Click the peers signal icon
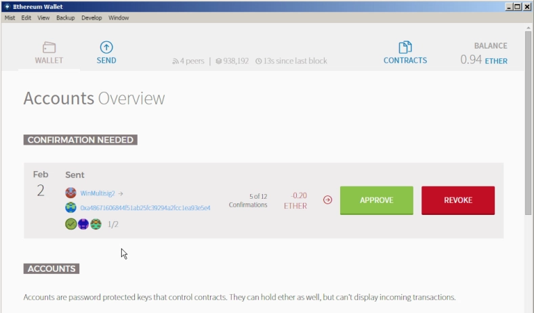Image resolution: width=534 pixels, height=313 pixels. [x=176, y=61]
